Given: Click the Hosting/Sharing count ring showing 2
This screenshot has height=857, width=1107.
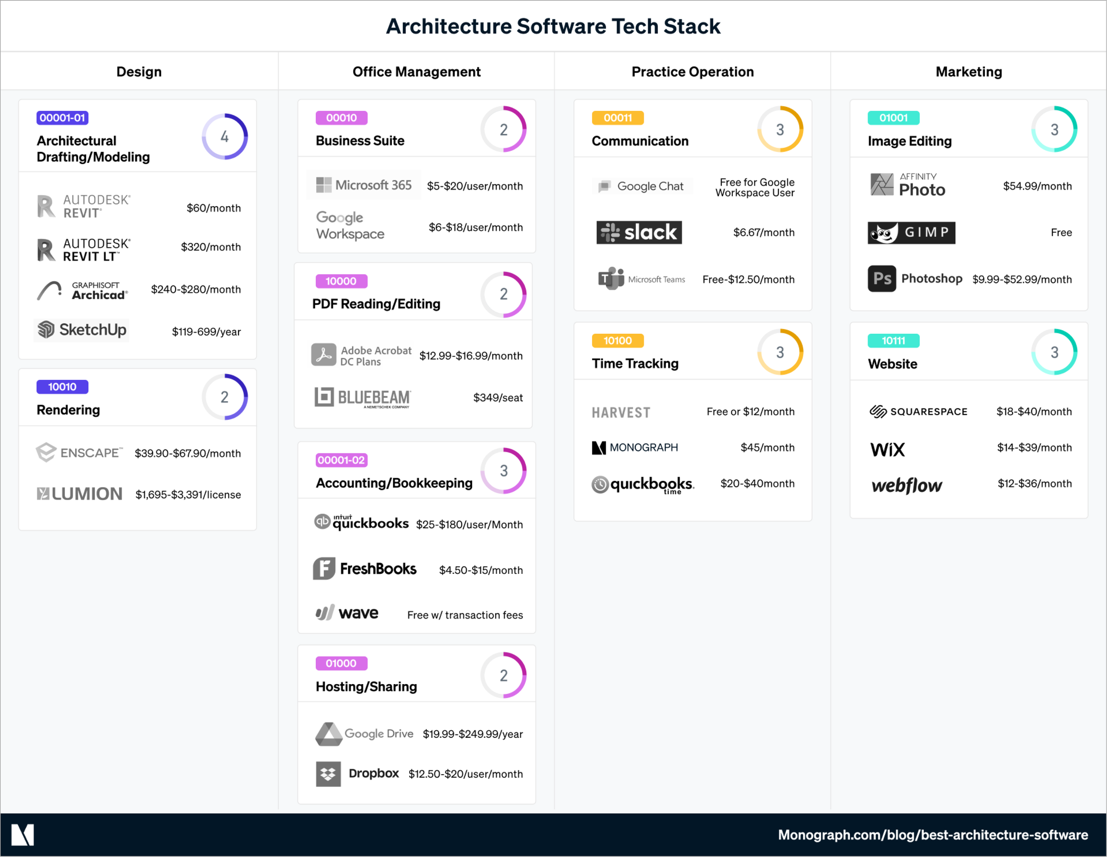Looking at the screenshot, I should [x=503, y=675].
